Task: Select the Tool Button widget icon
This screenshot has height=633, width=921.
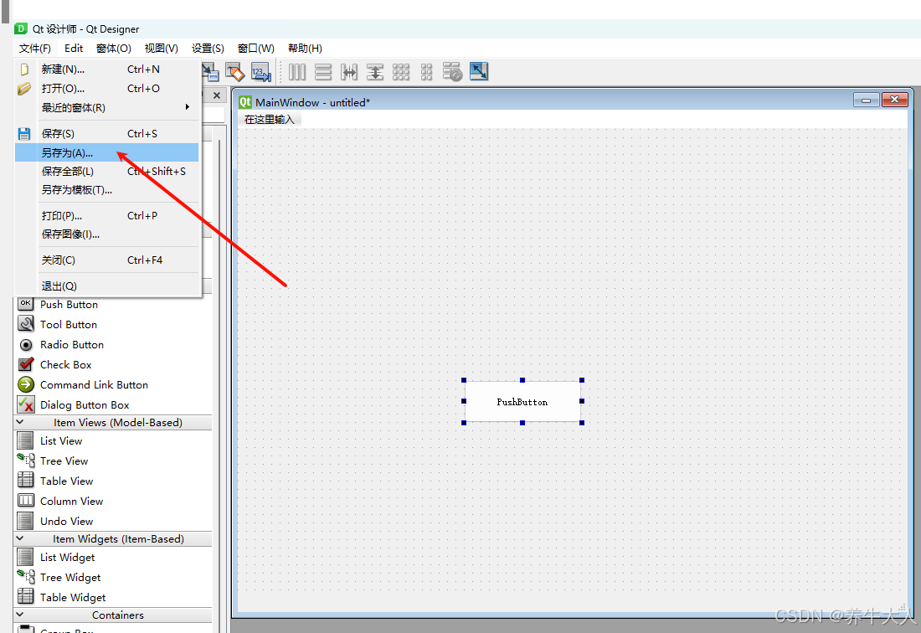Action: coord(26,323)
